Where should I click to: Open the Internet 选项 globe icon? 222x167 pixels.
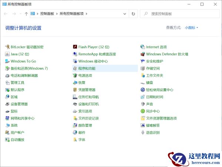click(142, 47)
